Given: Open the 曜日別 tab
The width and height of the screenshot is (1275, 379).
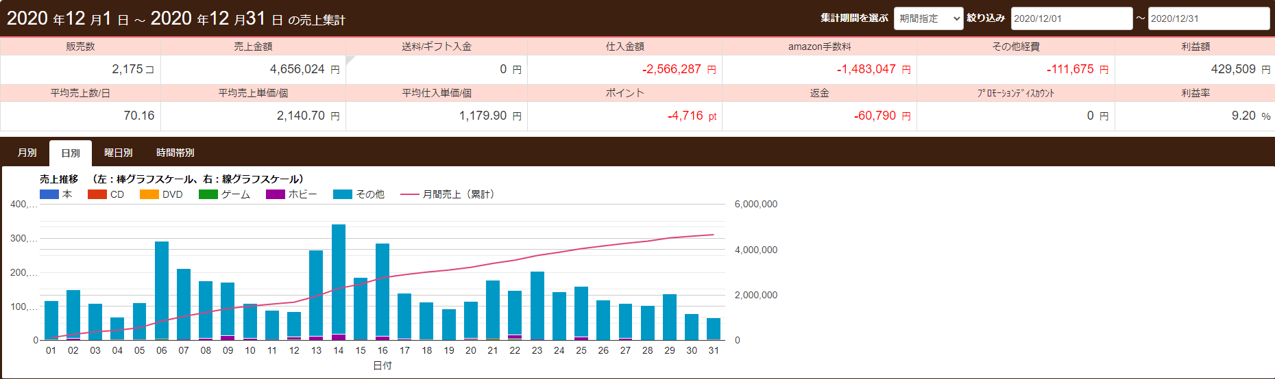Looking at the screenshot, I should [x=118, y=153].
